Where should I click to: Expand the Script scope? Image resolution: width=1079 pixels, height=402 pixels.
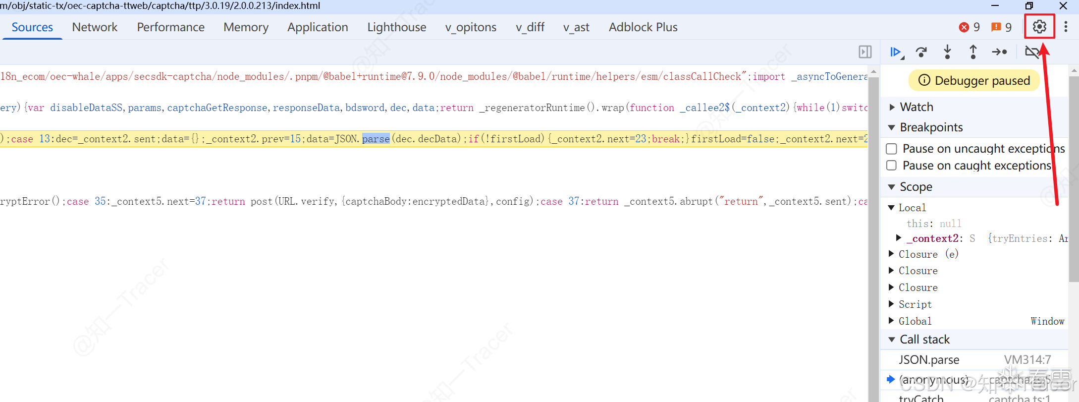(891, 304)
